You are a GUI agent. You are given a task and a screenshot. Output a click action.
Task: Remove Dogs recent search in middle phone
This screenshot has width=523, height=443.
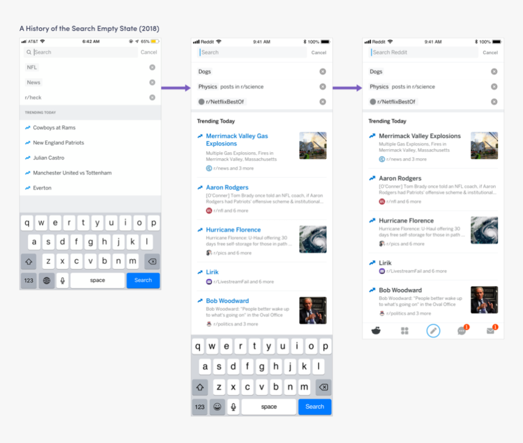tap(322, 71)
